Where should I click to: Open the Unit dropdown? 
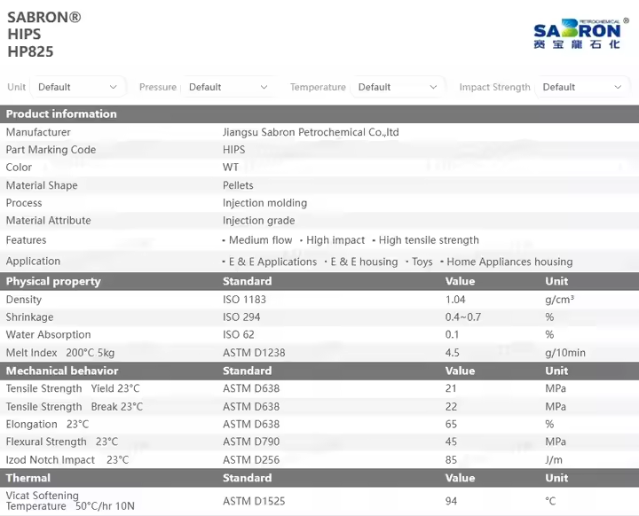coord(77,87)
